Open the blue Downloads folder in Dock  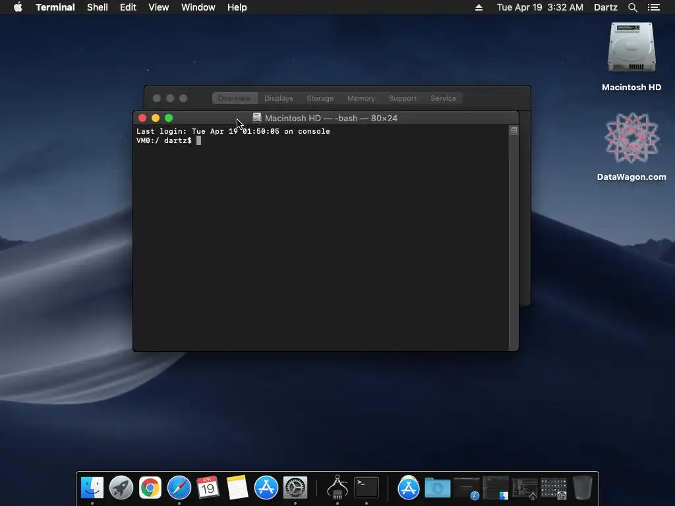click(438, 488)
